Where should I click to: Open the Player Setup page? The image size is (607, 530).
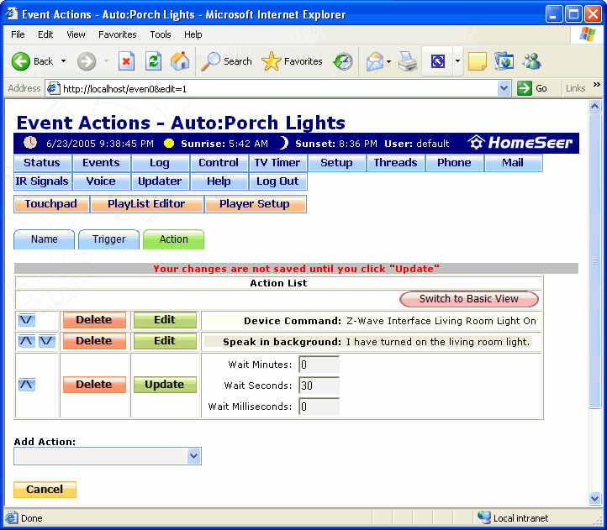255,204
